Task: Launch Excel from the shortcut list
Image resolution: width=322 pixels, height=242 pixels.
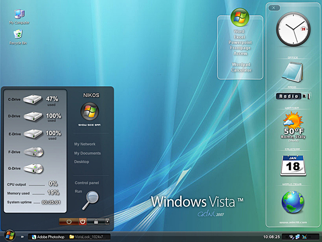Action: 239,37
